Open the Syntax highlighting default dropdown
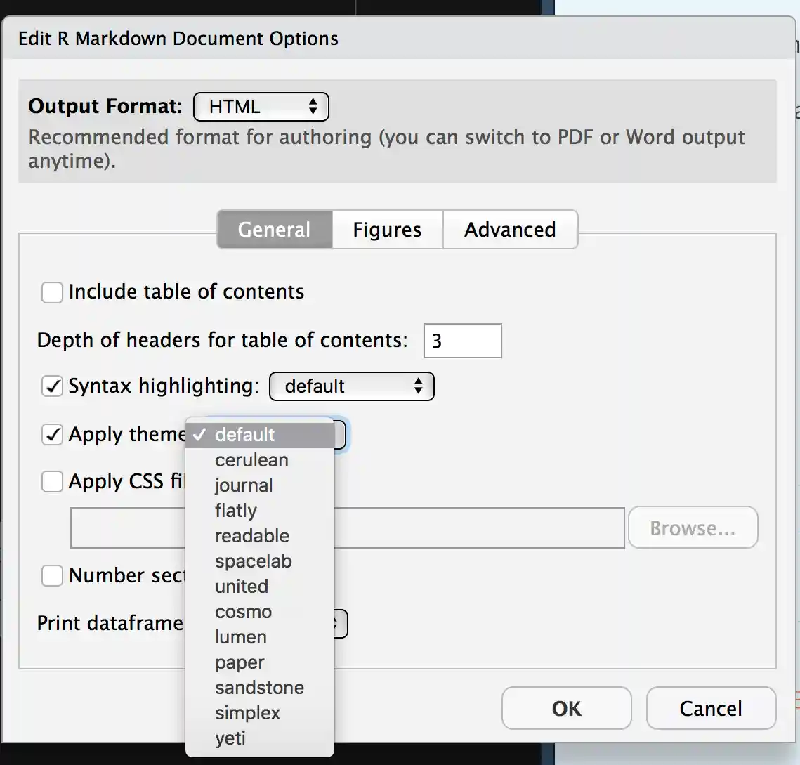Screen dimensions: 800x765 click(x=352, y=386)
